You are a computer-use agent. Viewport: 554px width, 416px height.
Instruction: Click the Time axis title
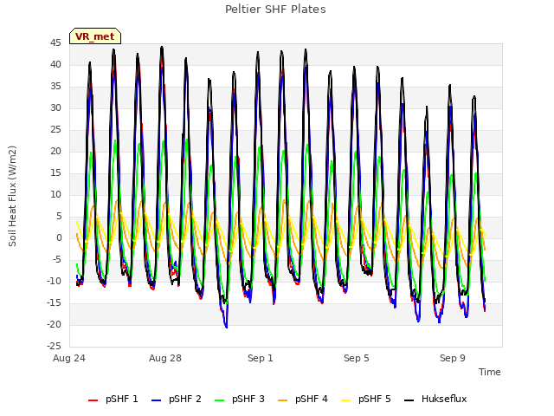coord(490,372)
